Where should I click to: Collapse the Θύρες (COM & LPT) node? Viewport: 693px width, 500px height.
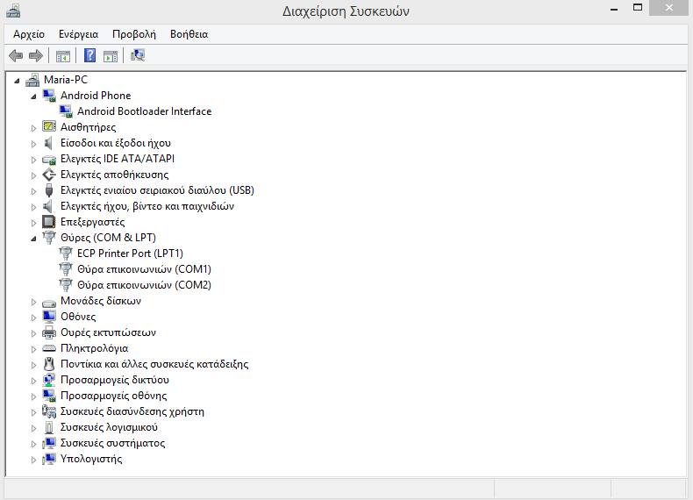(34, 238)
